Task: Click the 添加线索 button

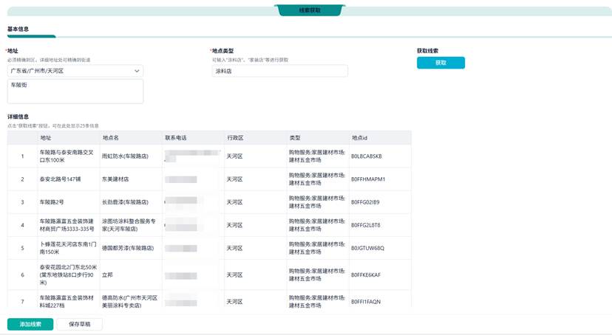Action: (30, 324)
